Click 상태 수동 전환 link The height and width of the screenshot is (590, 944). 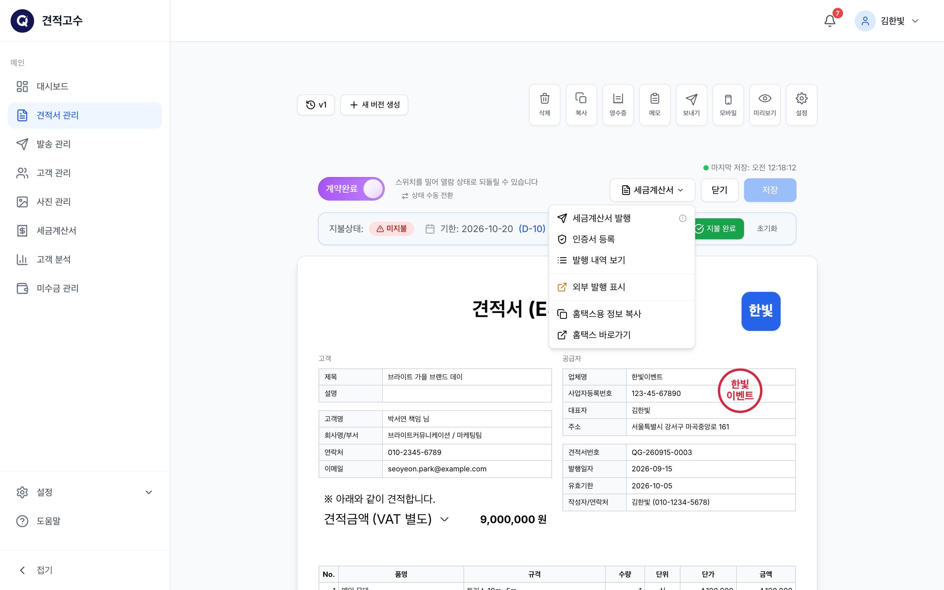tap(427, 195)
